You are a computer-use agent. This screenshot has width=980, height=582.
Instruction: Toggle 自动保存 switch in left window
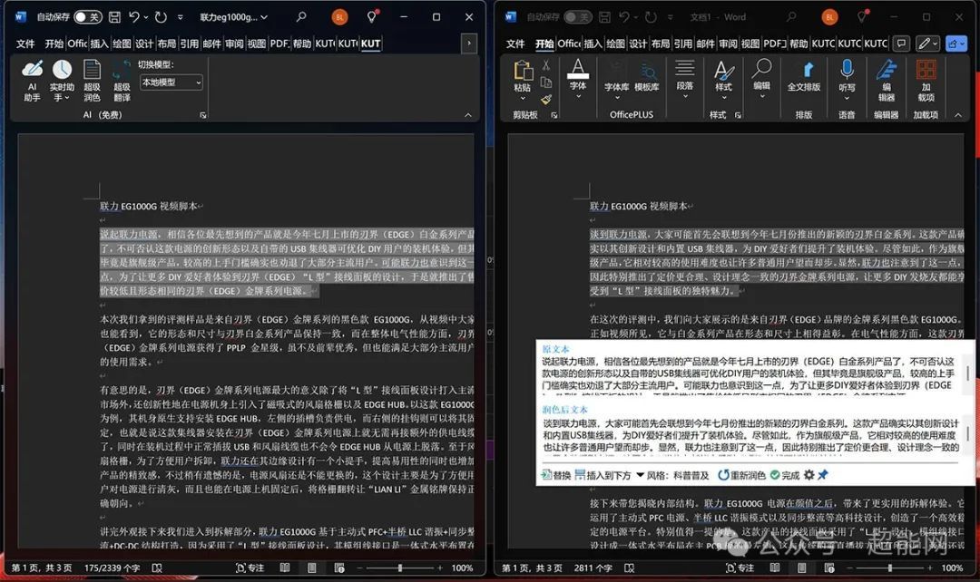(87, 17)
